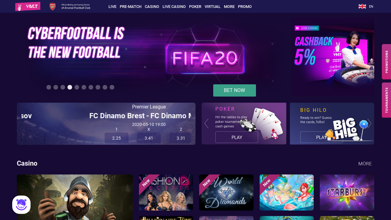The width and height of the screenshot is (391, 220).
Task: Open the Starburst game thumbnail
Action: (x=347, y=193)
